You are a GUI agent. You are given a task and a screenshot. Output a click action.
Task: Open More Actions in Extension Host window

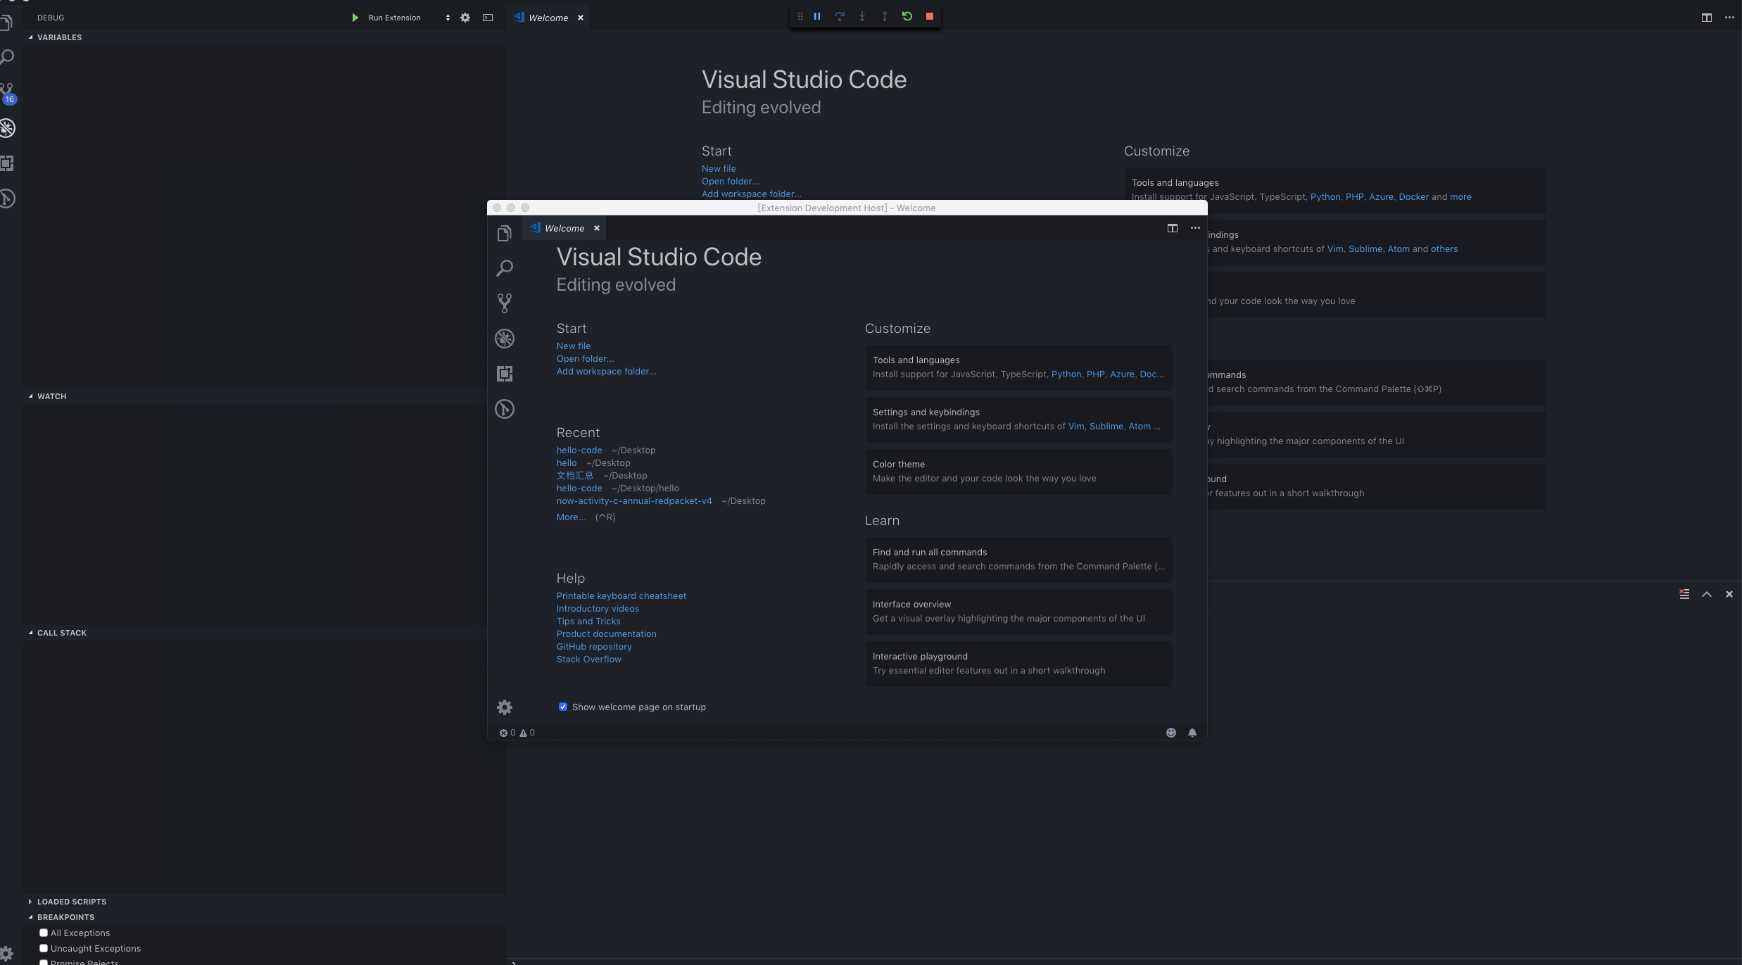[1195, 228]
